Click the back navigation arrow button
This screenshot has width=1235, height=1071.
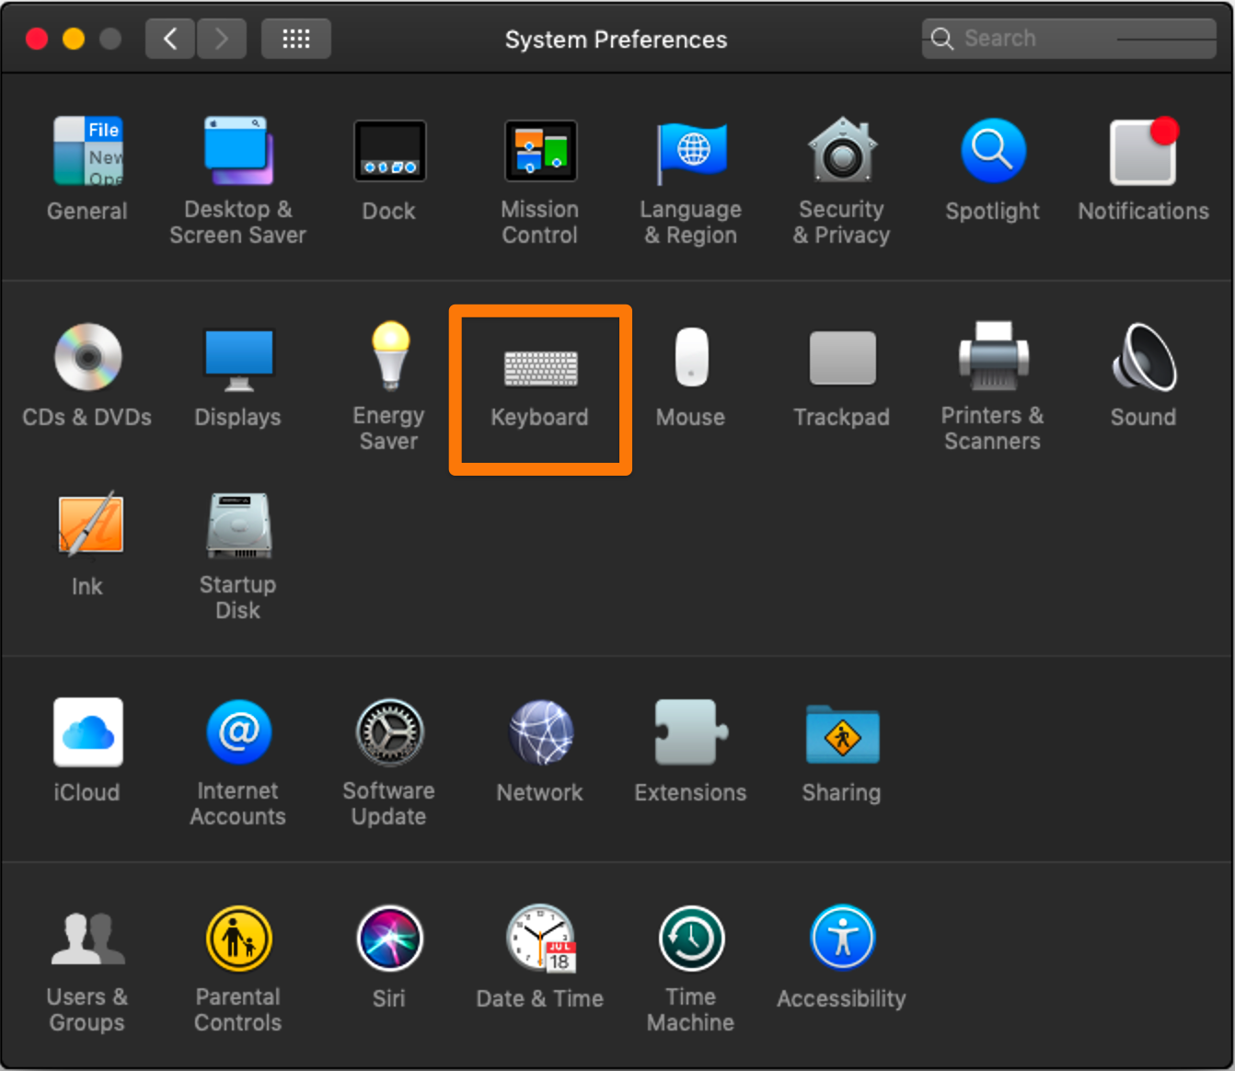tap(170, 39)
